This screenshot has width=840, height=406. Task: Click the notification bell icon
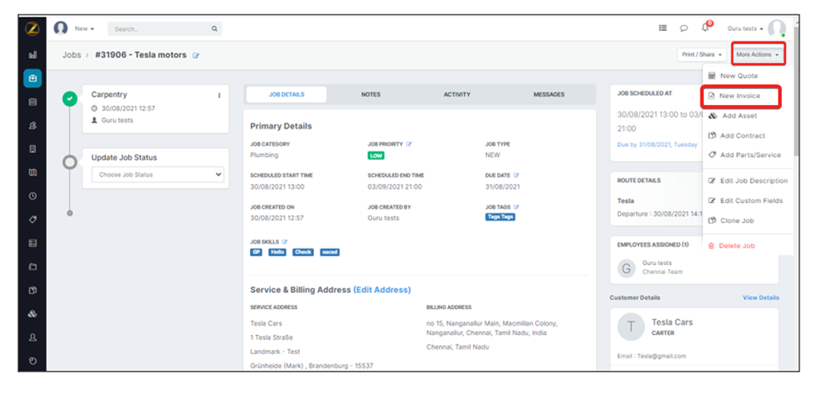point(705,28)
